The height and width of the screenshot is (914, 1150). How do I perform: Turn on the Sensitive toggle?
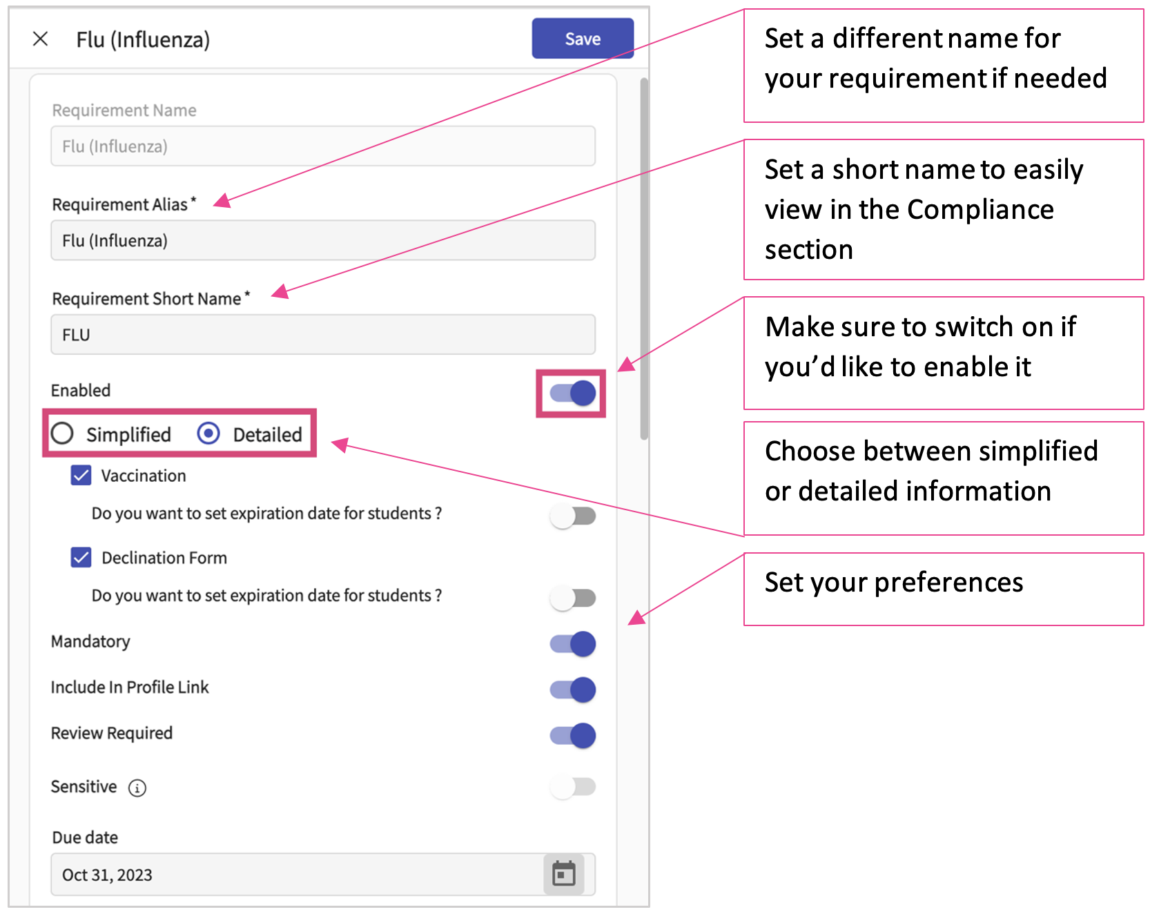click(572, 786)
